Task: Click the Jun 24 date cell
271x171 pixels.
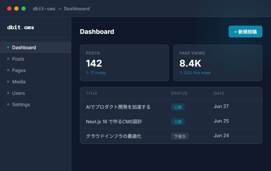Action: click(221, 136)
